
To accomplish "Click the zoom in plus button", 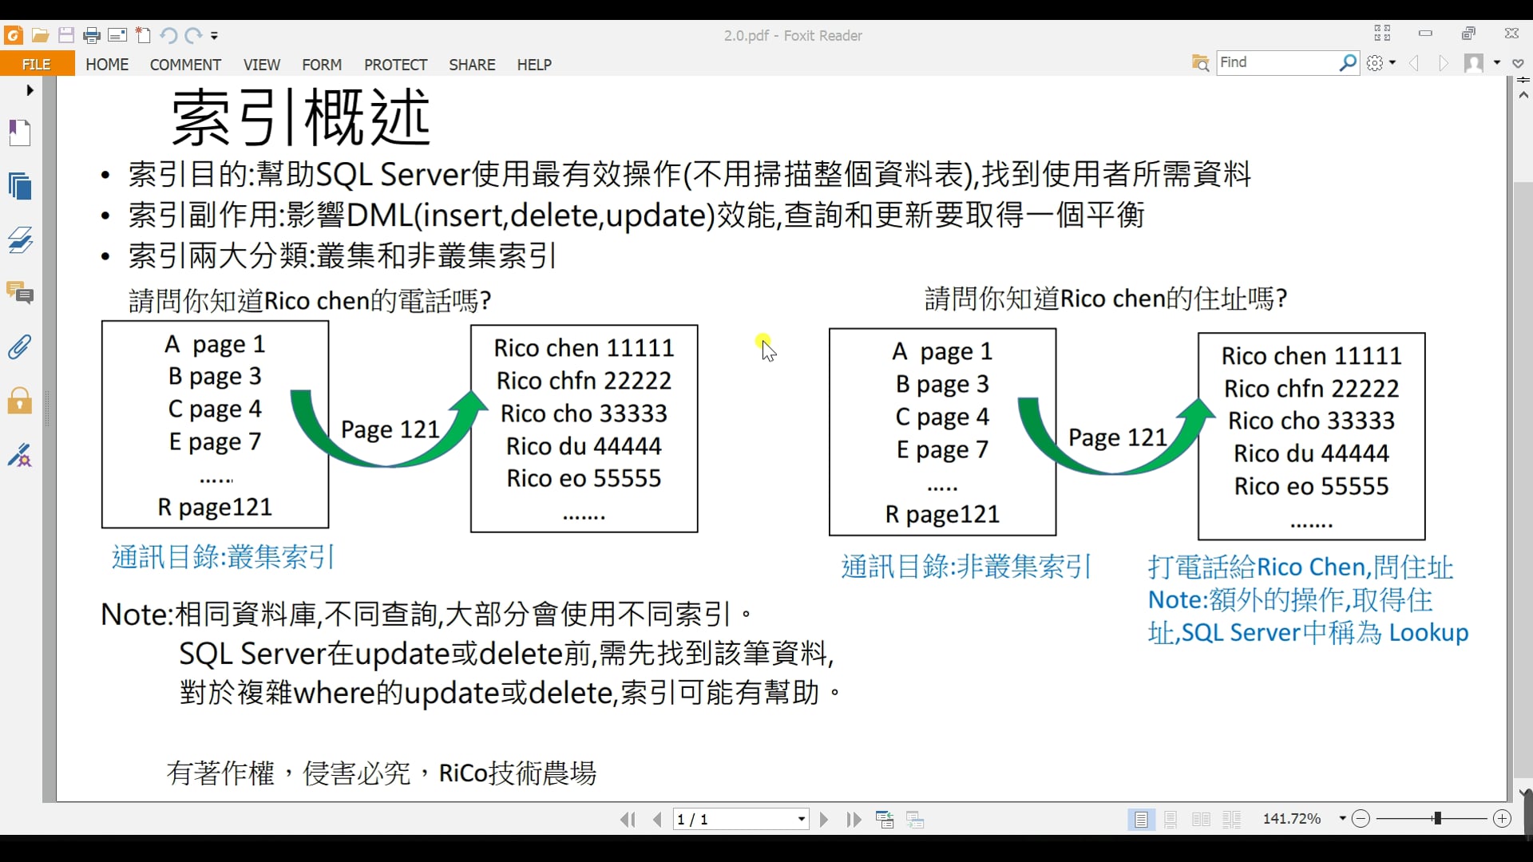I will coord(1502,819).
